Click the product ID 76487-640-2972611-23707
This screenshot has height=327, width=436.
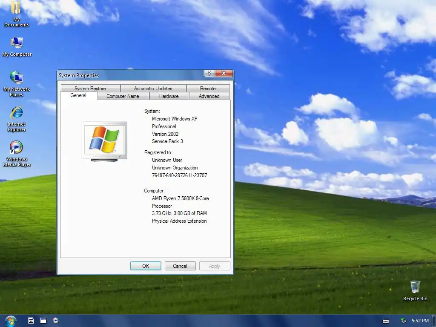coord(179,175)
